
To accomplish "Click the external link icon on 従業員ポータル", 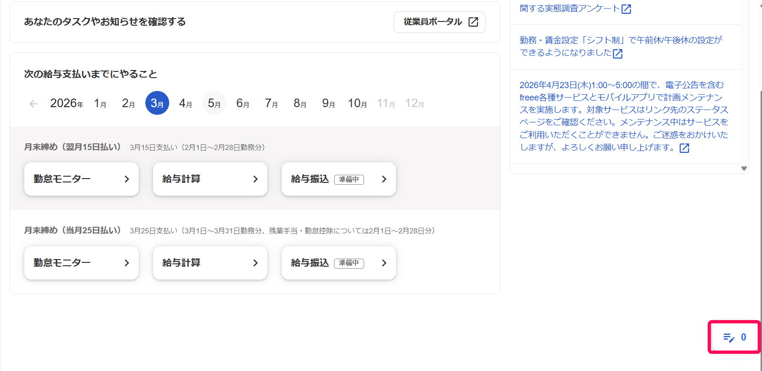I will tap(473, 22).
